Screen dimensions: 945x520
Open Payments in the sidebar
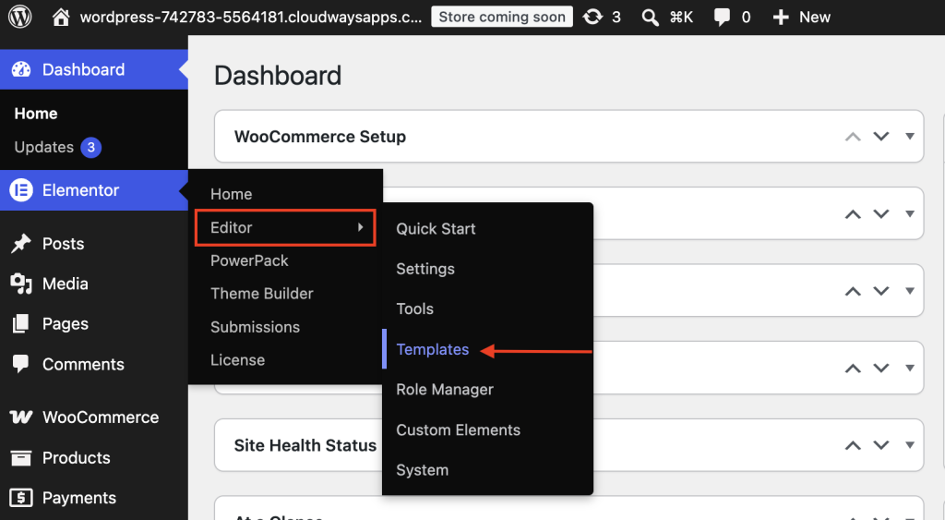pos(79,498)
